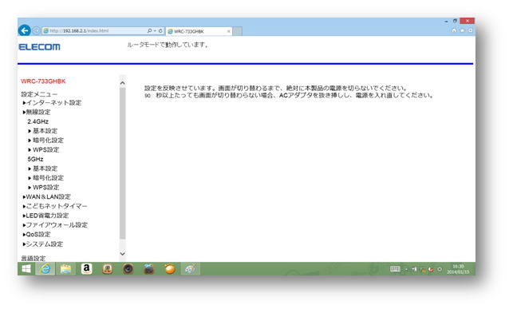Click the search magnifier in address bar
Viewport: 509px width, 309px height.
pyautogui.click(x=149, y=31)
